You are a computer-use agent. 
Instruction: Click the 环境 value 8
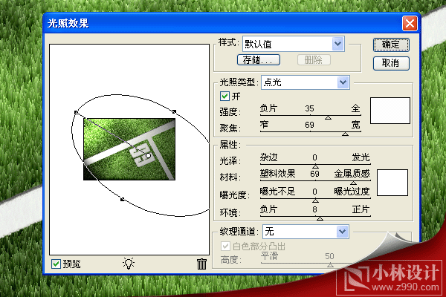pos(314,209)
